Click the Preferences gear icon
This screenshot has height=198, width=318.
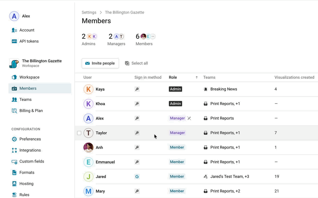14,139
